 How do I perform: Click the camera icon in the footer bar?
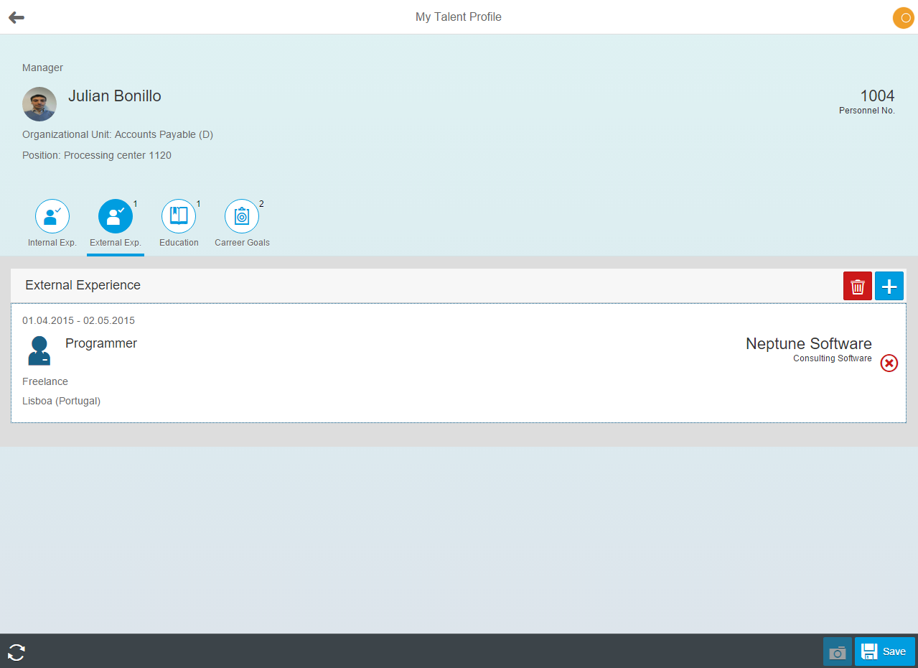tap(837, 651)
